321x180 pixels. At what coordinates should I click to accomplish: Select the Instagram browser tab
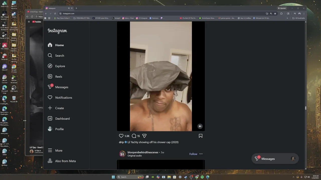(x=59, y=8)
